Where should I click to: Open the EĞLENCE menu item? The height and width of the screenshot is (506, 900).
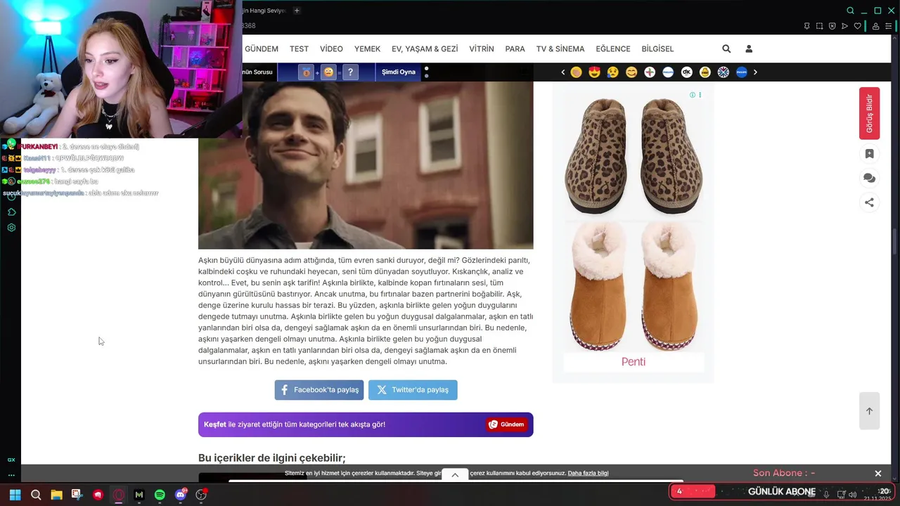[x=613, y=49]
